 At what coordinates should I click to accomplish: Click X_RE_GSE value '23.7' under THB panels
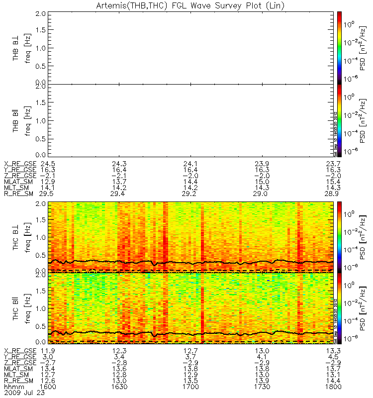click(333, 164)
